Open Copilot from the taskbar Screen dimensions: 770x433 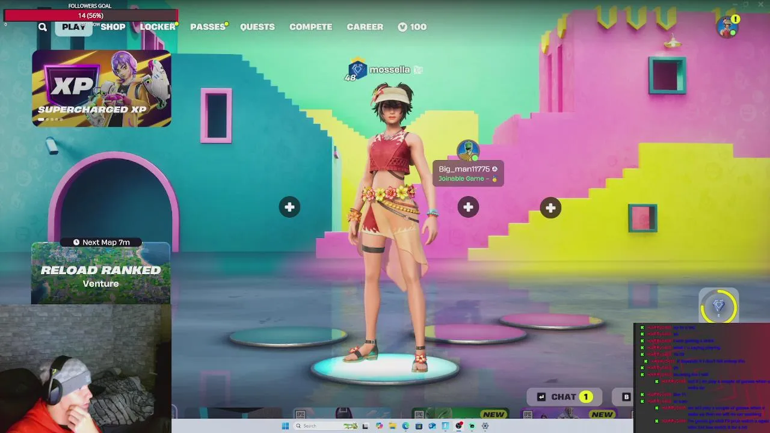[x=379, y=426]
